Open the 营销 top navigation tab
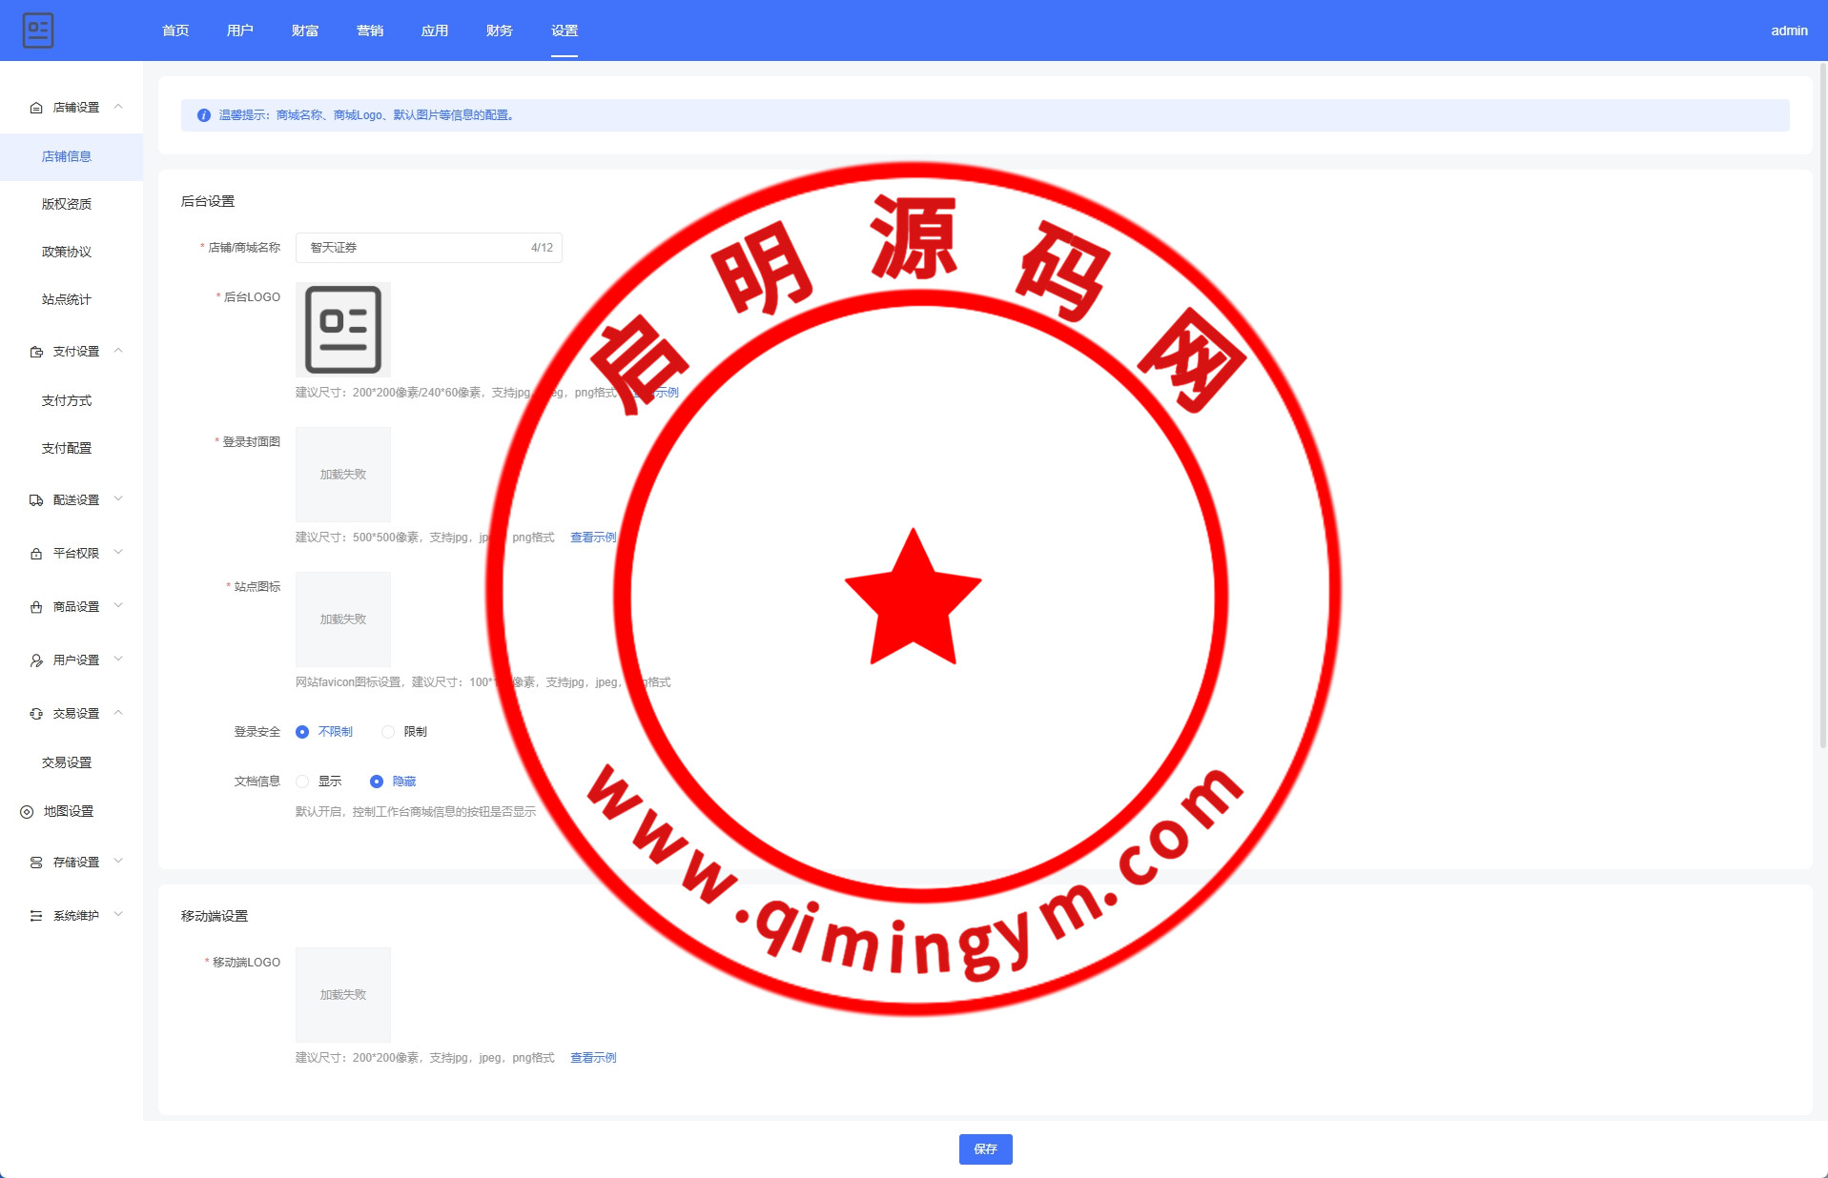 tap(370, 30)
